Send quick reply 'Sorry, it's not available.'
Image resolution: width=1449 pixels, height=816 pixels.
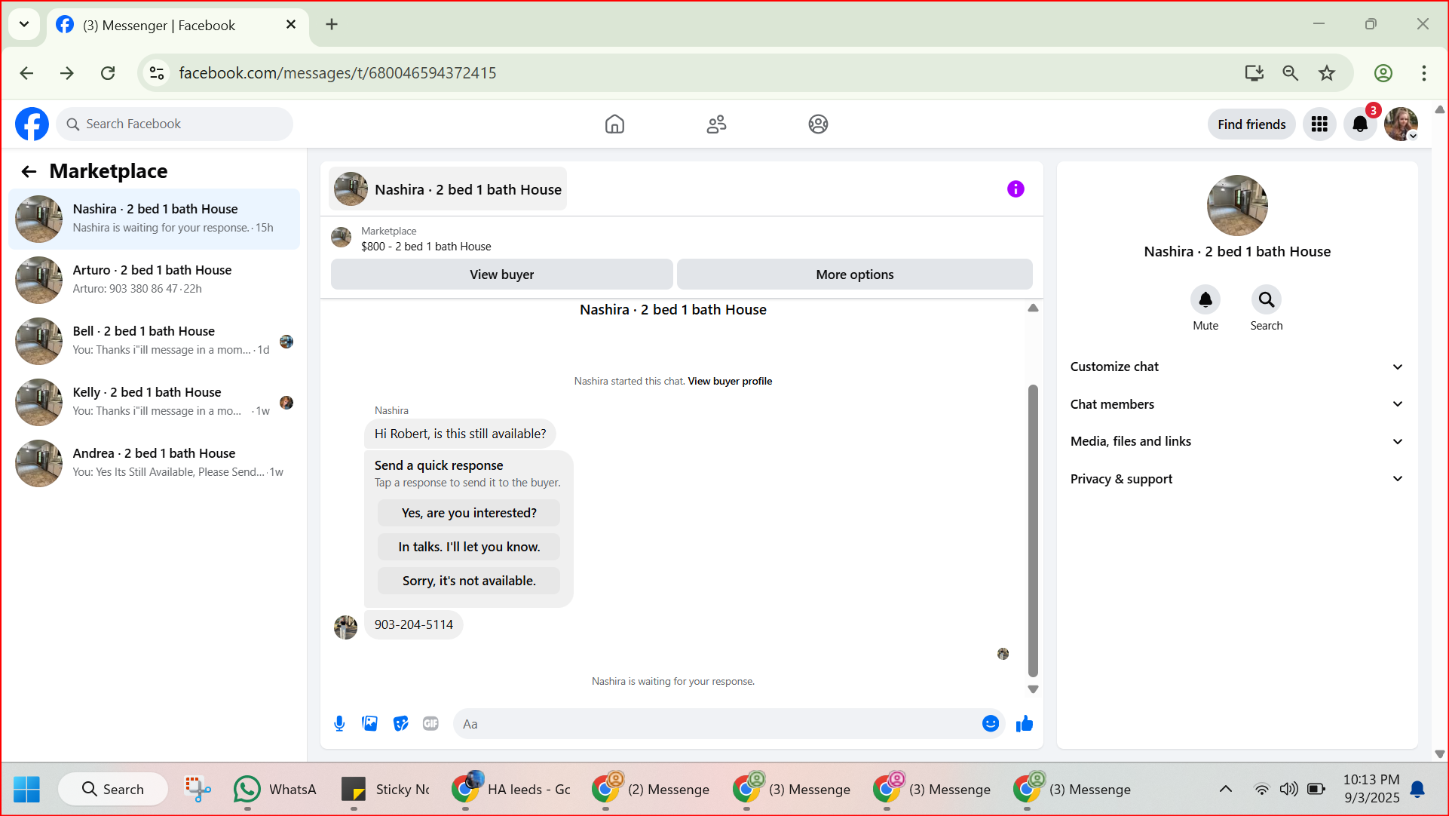click(469, 581)
